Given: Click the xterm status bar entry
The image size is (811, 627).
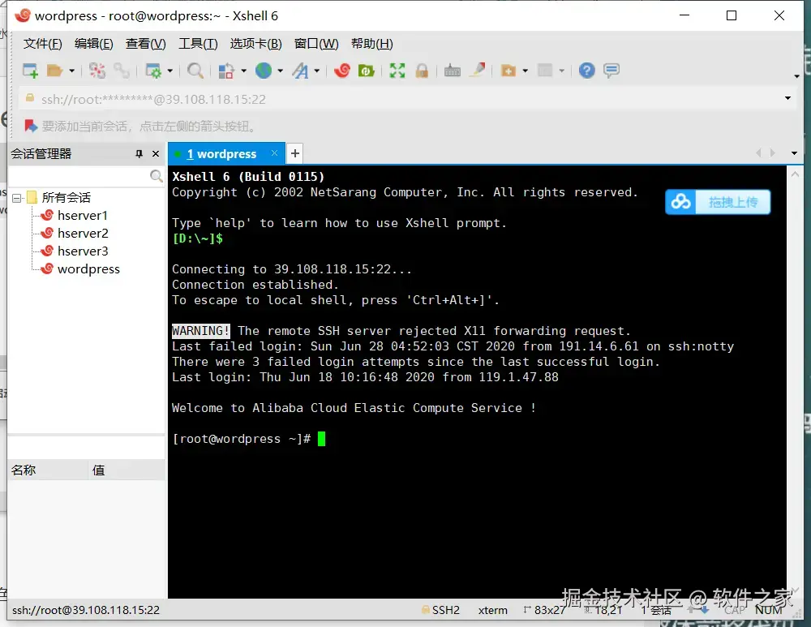Looking at the screenshot, I should pos(492,610).
